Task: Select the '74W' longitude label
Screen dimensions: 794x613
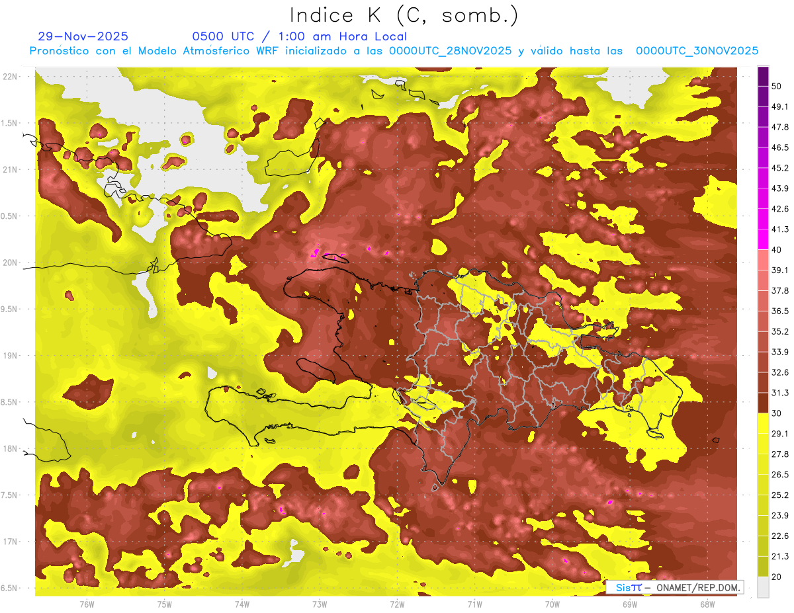Action: click(242, 604)
